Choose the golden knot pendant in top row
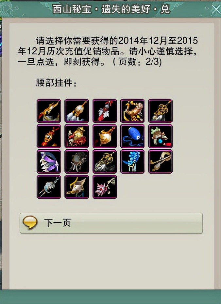 pos(160,111)
